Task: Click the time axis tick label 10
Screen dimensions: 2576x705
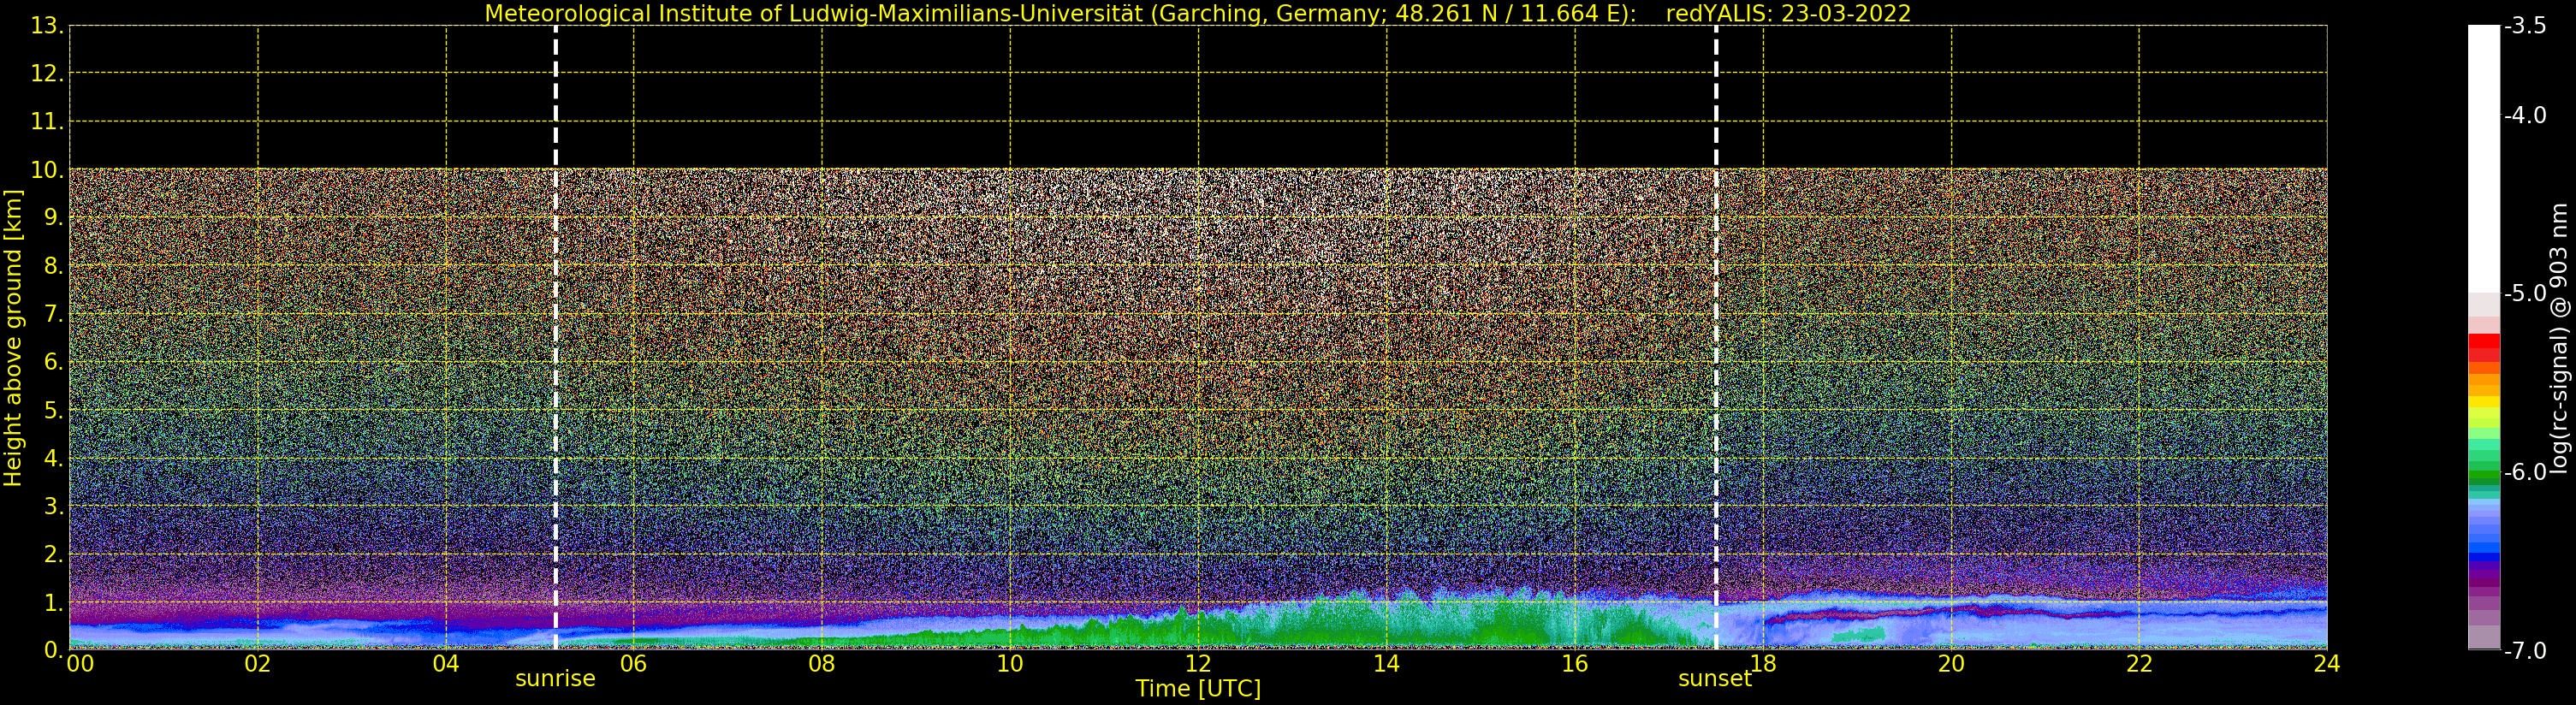Action: pyautogui.click(x=1010, y=664)
